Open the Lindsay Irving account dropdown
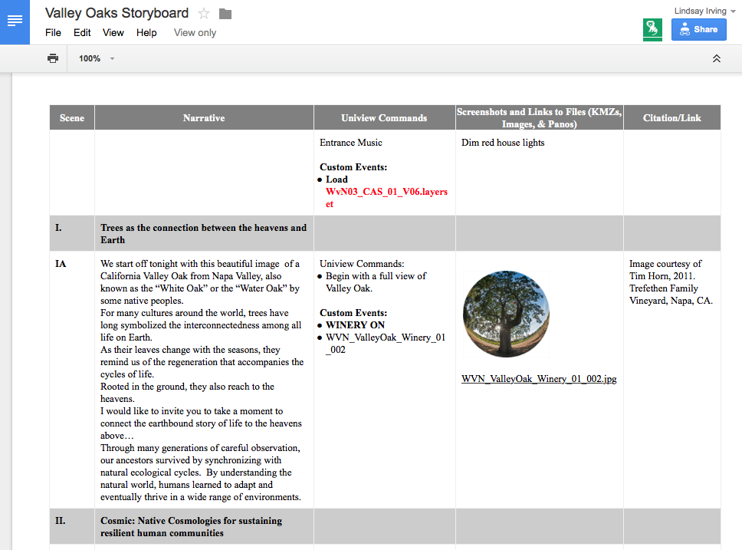The width and height of the screenshot is (742, 550). coord(704,11)
